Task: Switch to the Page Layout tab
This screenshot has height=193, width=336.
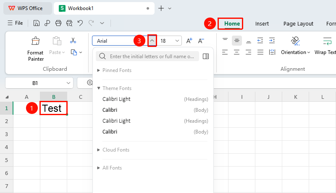Action: (x=298, y=24)
